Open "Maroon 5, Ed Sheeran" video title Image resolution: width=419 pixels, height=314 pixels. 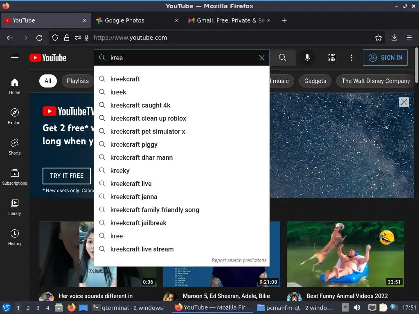click(226, 296)
